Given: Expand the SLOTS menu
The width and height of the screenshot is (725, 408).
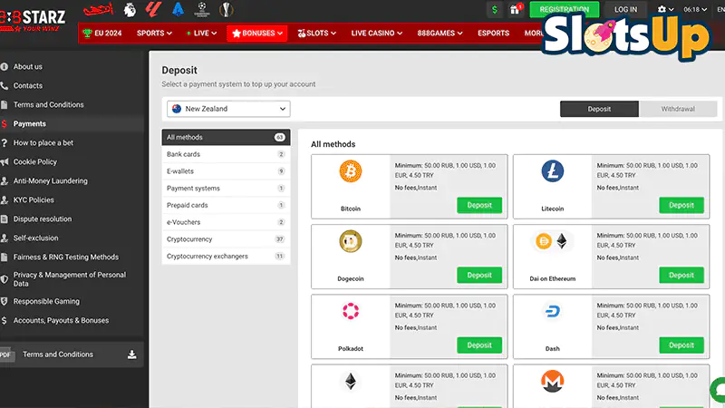Looking at the screenshot, I should [x=316, y=34].
